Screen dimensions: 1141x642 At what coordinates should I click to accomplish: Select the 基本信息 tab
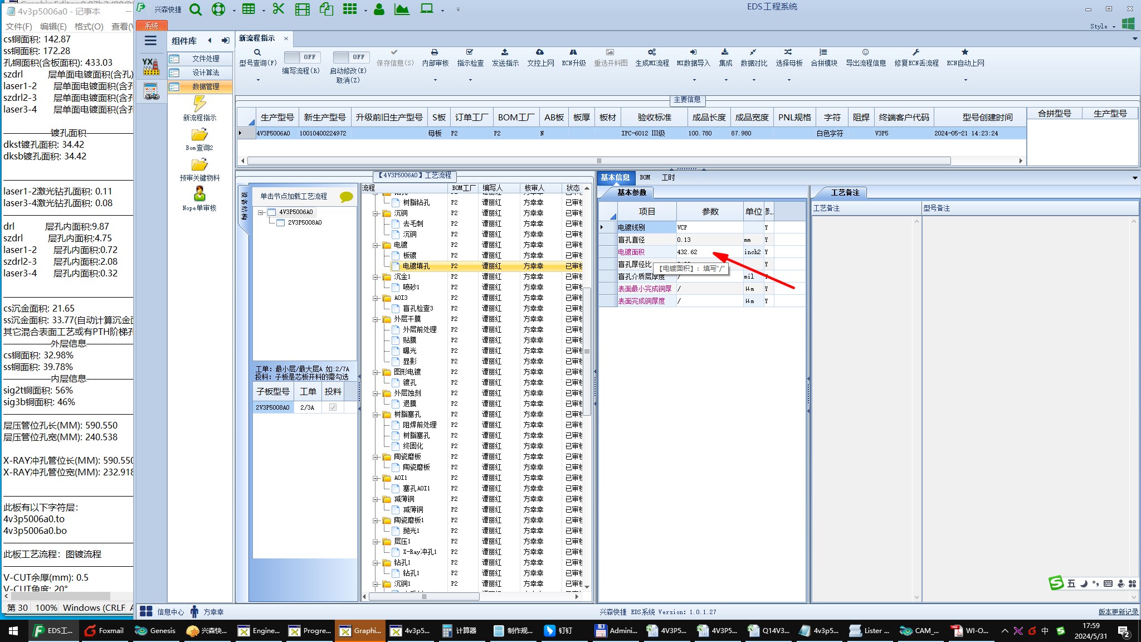click(615, 177)
